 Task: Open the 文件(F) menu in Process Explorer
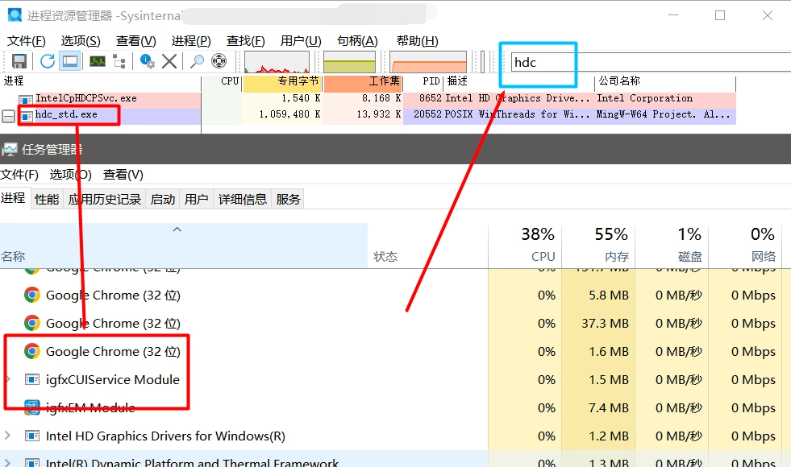[27, 41]
